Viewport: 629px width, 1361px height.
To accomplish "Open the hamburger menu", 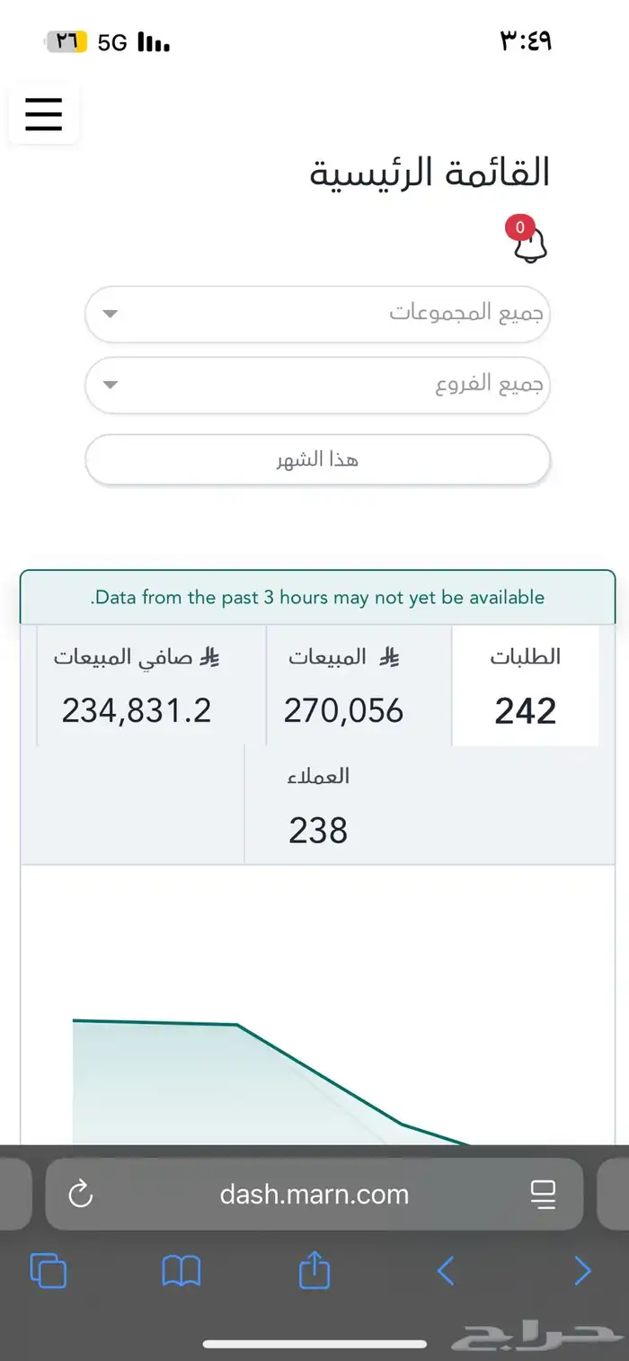I will point(43,114).
